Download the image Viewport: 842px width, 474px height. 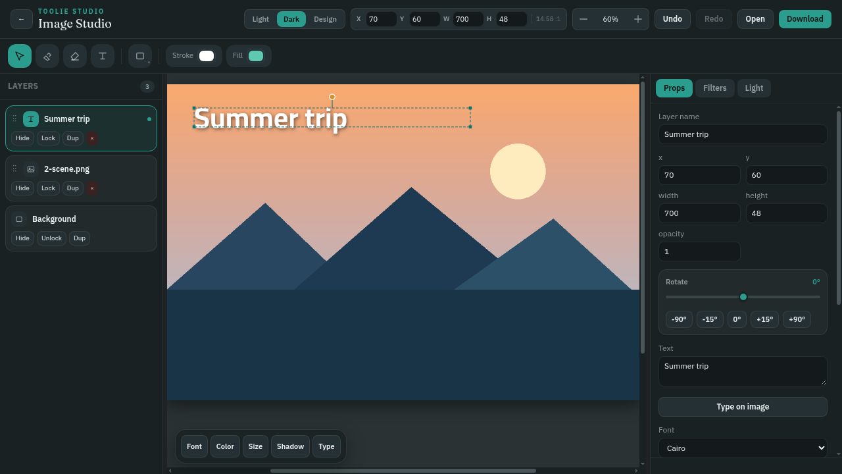tap(805, 19)
